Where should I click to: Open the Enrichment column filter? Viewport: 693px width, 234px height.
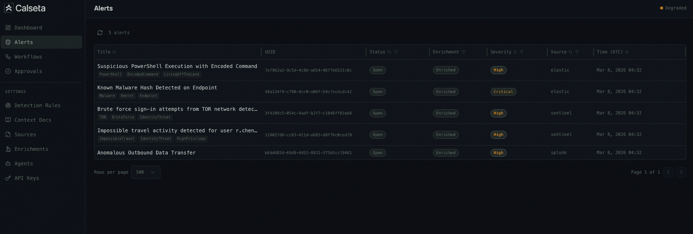click(x=463, y=52)
